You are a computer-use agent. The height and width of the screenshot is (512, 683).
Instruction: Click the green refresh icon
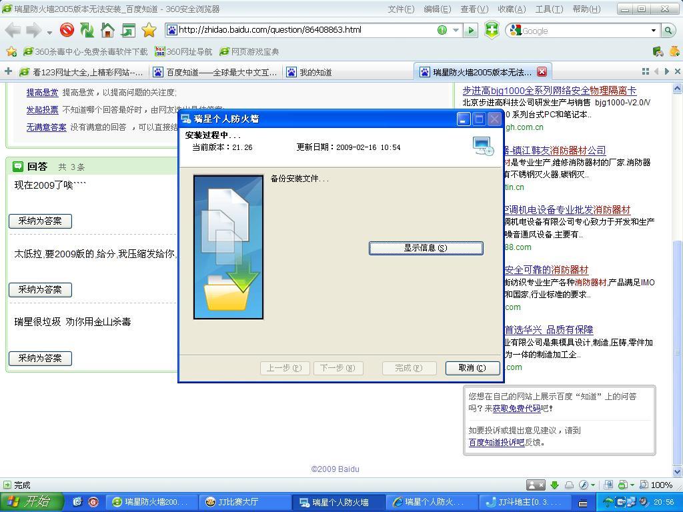coord(87,30)
